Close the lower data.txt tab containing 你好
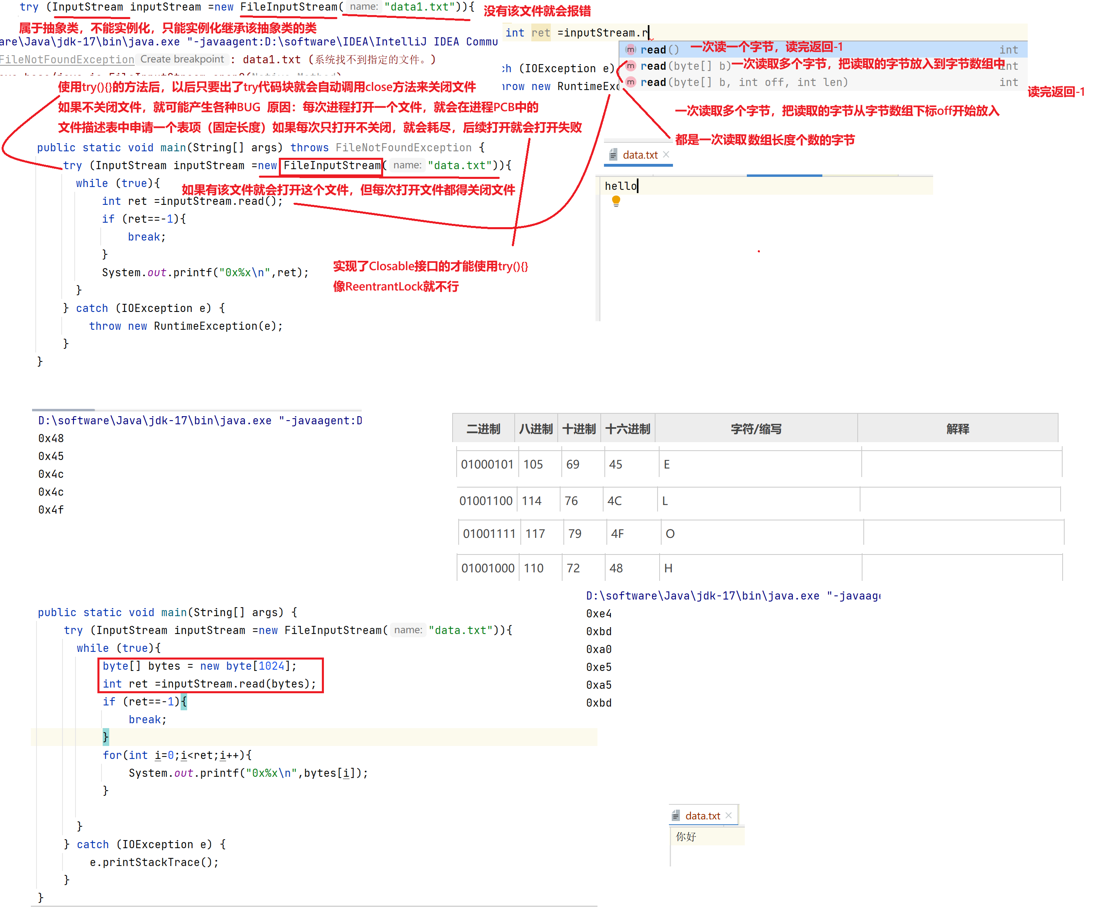1102x907 pixels. [728, 815]
